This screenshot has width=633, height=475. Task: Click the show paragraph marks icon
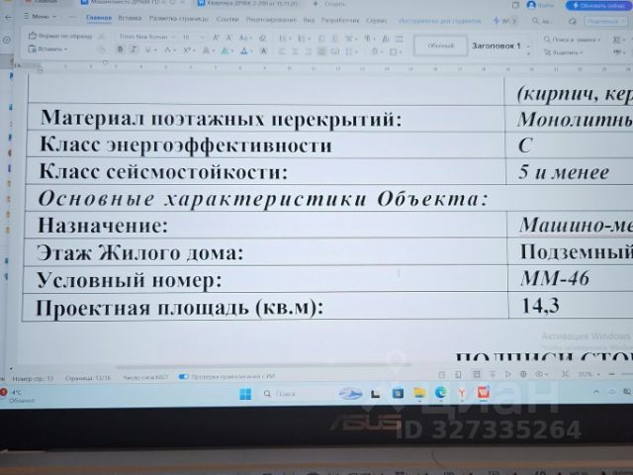tap(367, 39)
